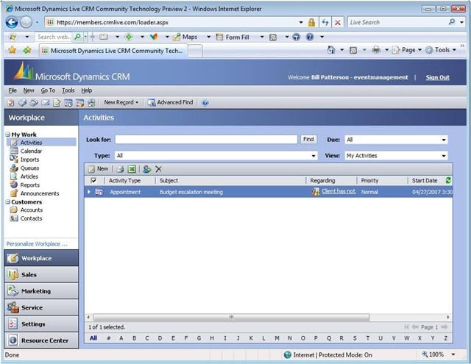Click the Export to Excel icon
The width and height of the screenshot is (471, 364).
click(x=132, y=169)
